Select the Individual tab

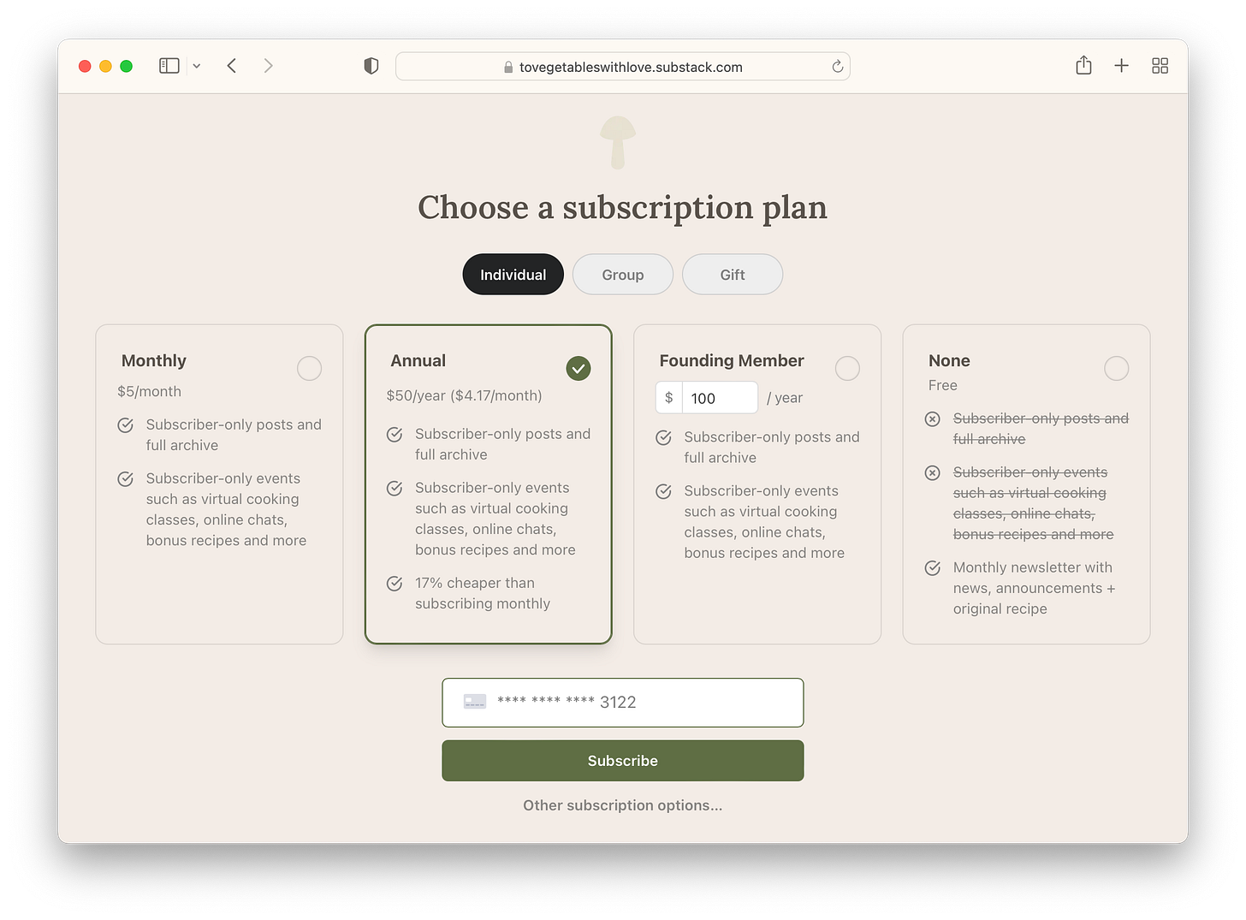point(513,275)
